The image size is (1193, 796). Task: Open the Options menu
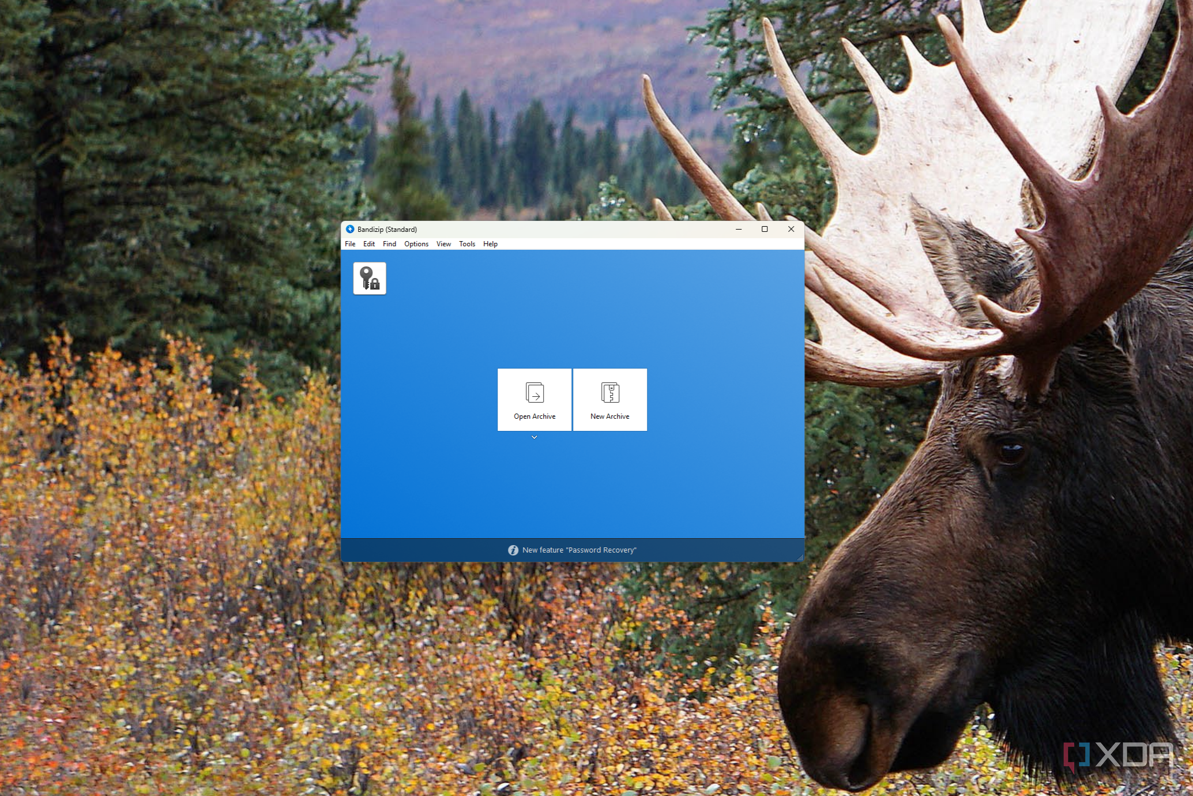pos(416,244)
